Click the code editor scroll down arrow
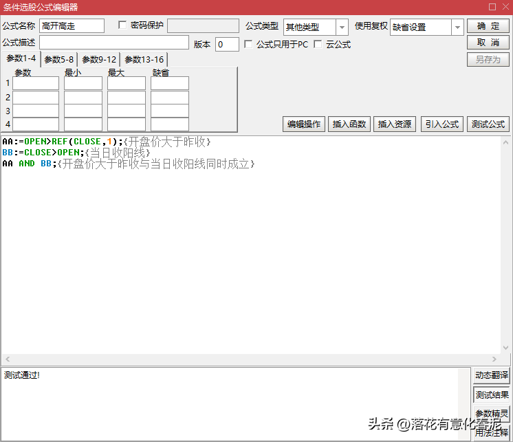Viewport: 513px width, 442px height. 505,348
